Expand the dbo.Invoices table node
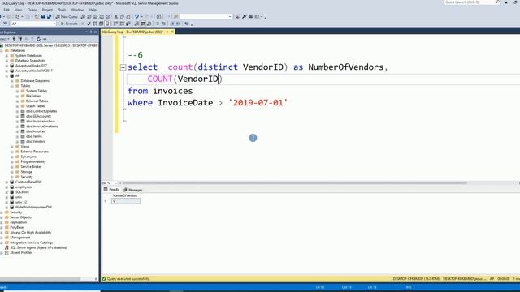 (17, 131)
